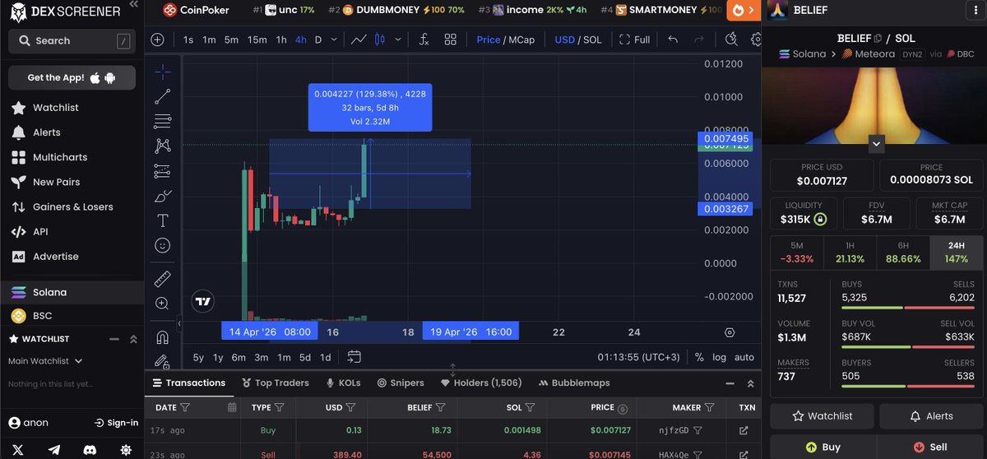The height and width of the screenshot is (459, 987).
Task: Toggle log scale on the chart
Action: coord(720,357)
